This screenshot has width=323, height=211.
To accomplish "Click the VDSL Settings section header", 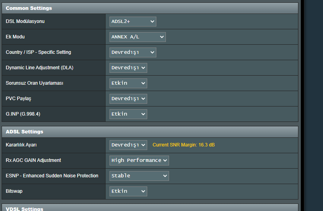I will (x=25, y=209).
